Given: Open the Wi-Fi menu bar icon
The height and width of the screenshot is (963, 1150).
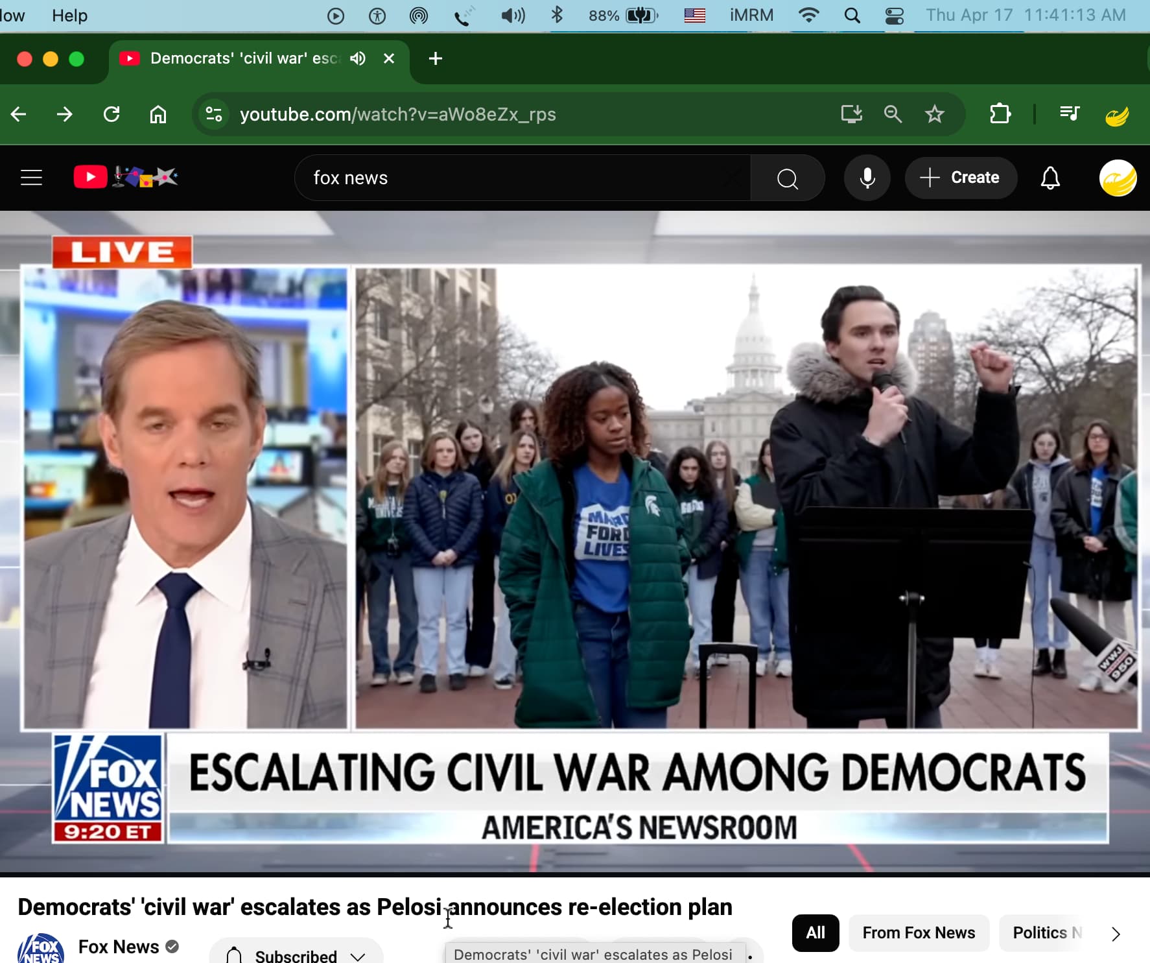Looking at the screenshot, I should [808, 15].
